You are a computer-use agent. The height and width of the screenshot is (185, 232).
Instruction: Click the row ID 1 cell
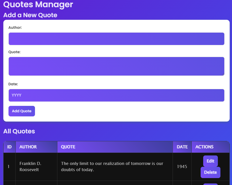pos(10,167)
